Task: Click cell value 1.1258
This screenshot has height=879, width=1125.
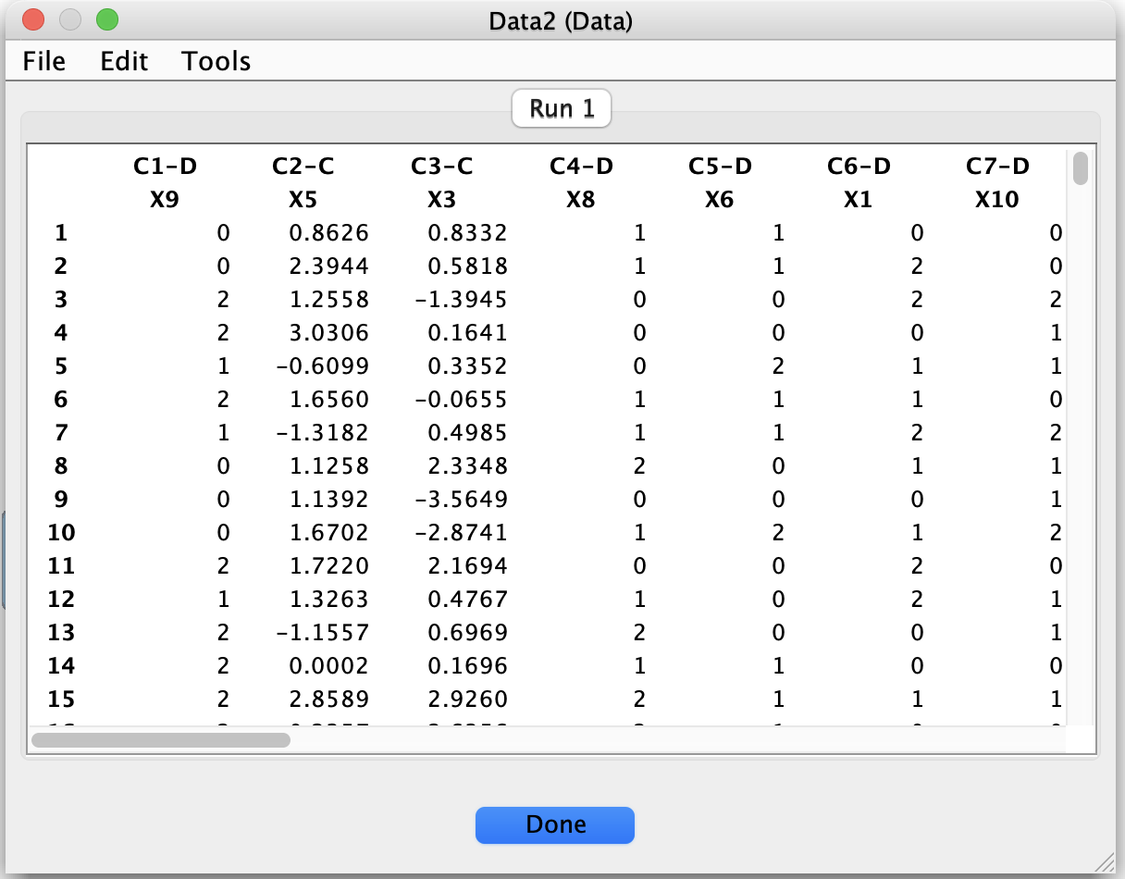Action: (x=328, y=466)
